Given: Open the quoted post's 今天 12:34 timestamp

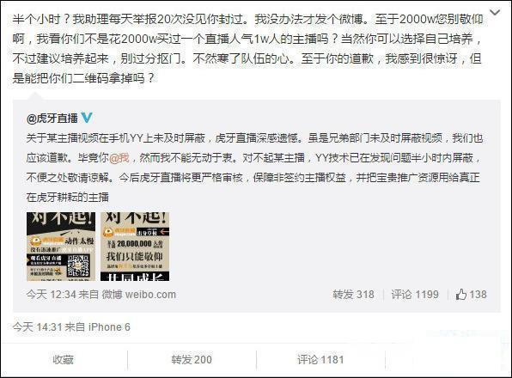Looking at the screenshot, I should point(52,295).
